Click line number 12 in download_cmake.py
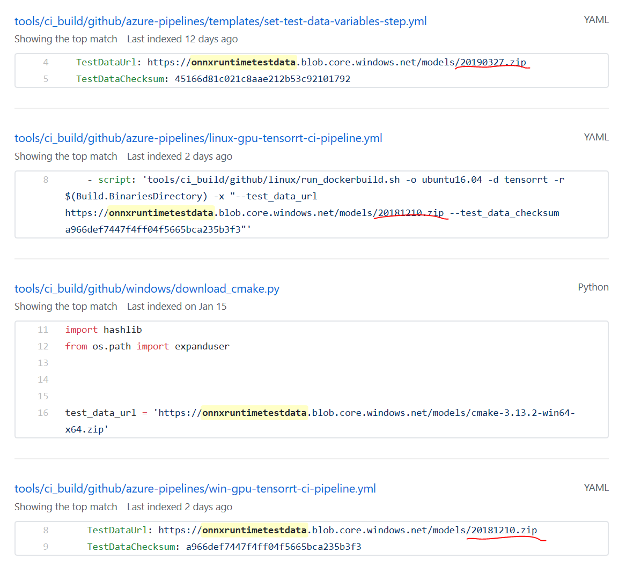 43,346
